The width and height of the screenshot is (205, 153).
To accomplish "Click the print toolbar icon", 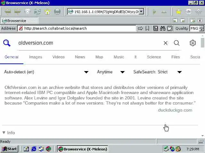I will (57, 12).
